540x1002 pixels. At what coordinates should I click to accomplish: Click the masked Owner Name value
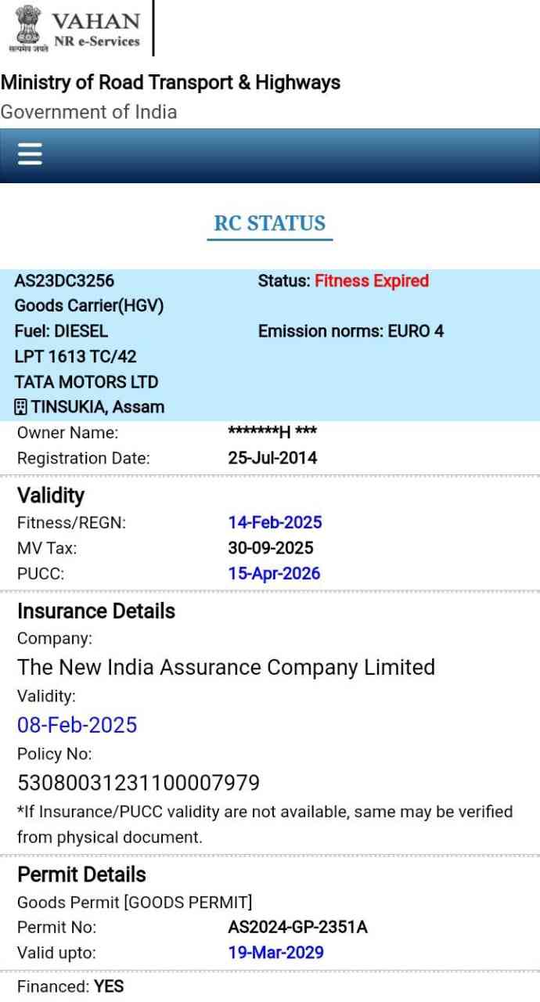pyautogui.click(x=272, y=432)
